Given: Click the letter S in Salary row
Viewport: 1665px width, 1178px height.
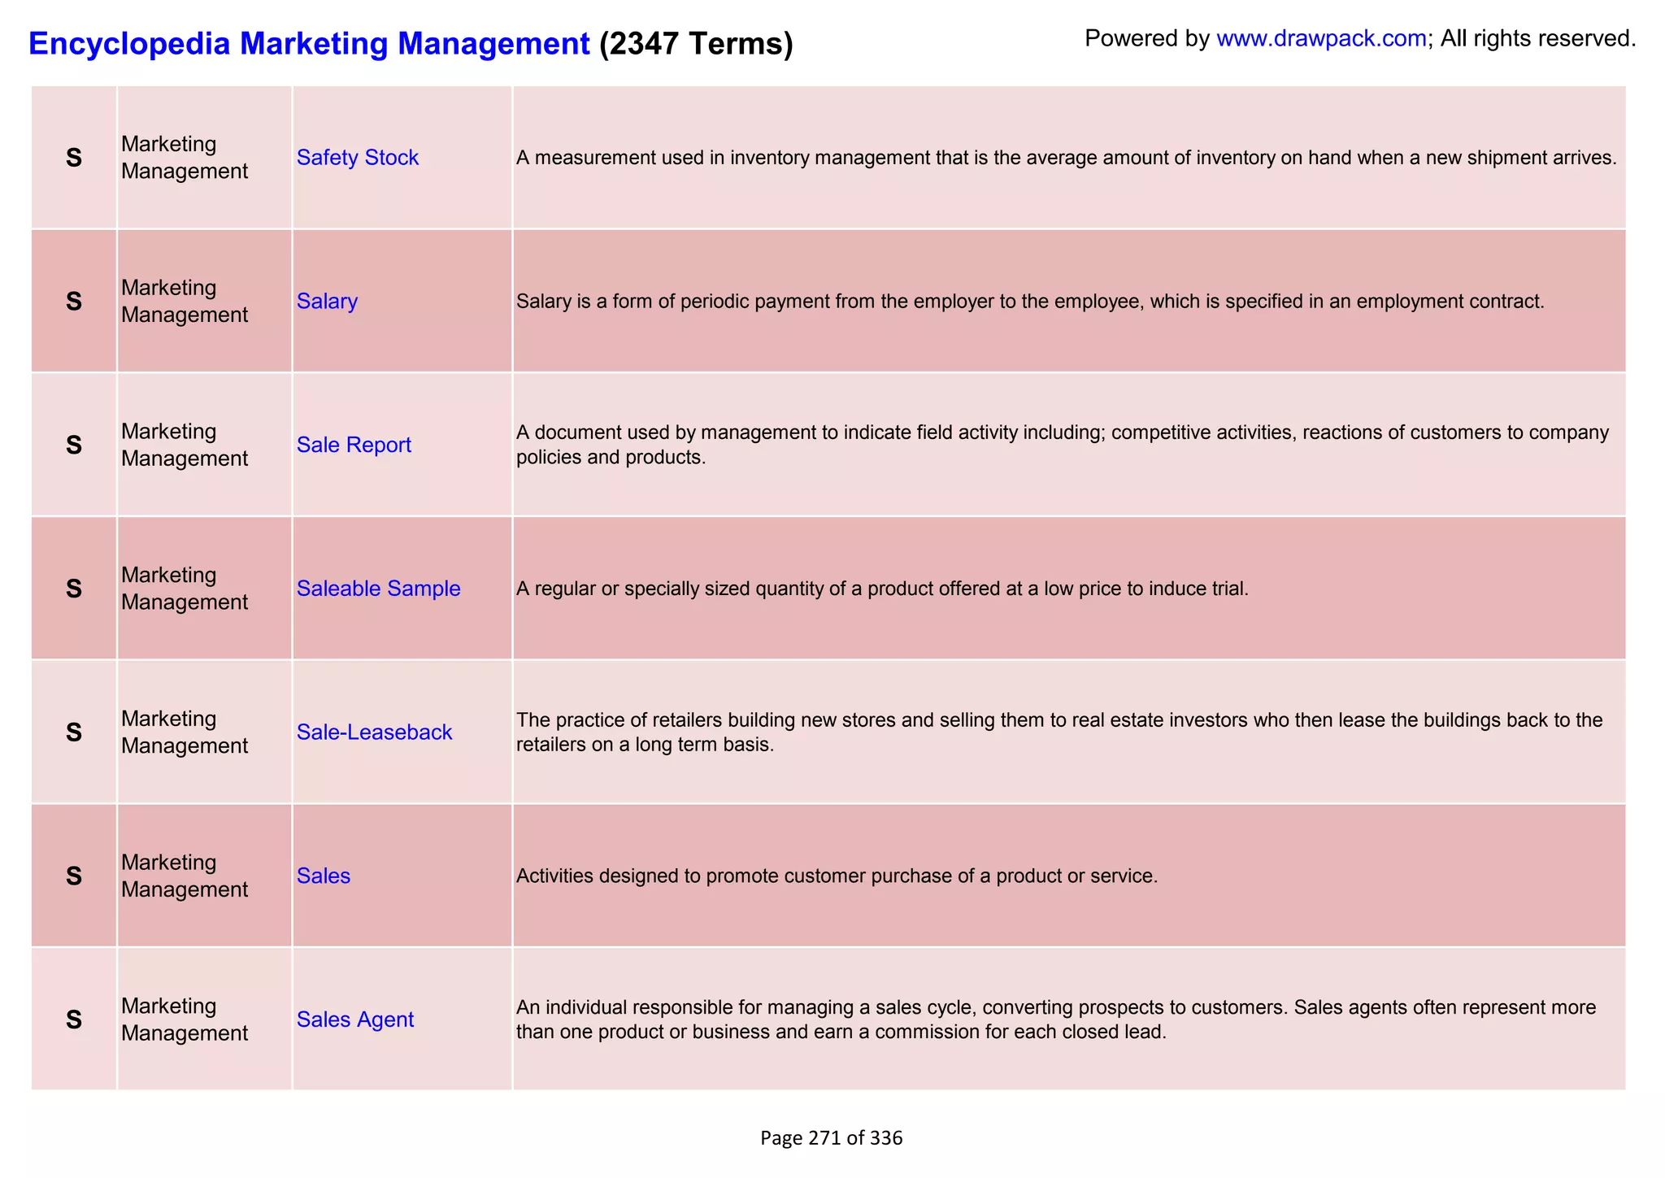Looking at the screenshot, I should [x=74, y=302].
